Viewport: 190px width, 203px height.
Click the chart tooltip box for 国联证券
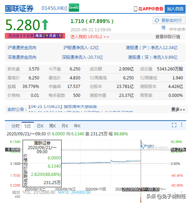pos(42,163)
